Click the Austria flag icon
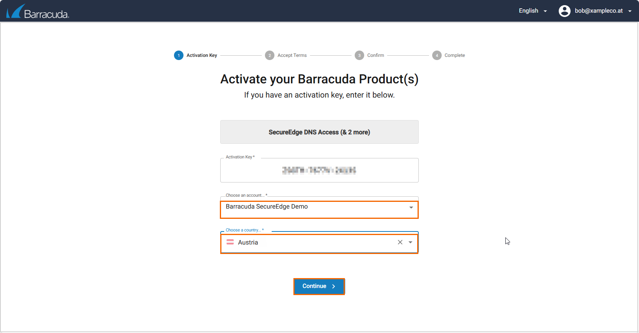The width and height of the screenshot is (639, 333). 230,242
